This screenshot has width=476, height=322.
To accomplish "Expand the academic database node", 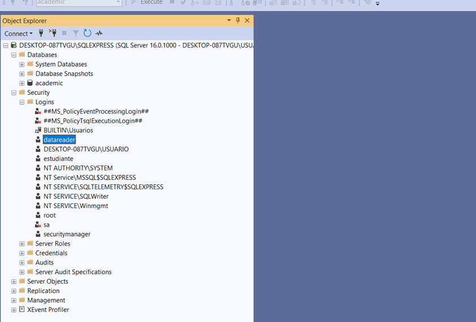I will click(x=22, y=83).
